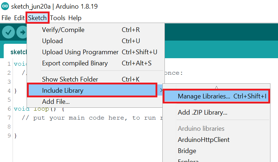Include the ArduinoHttpClient library
Image resolution: width=278 pixels, height=162 pixels.
(204, 139)
